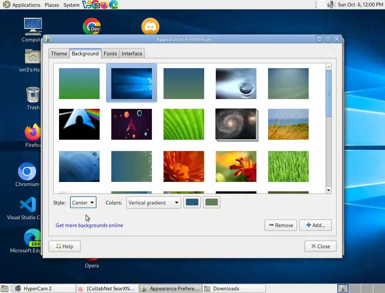Switch to HyperCam 2 taskbar window

[x=44, y=288]
